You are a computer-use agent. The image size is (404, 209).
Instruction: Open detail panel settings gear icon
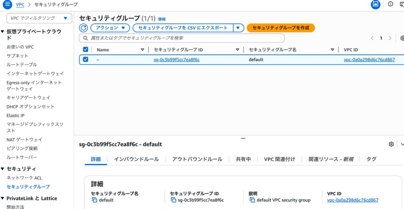[391, 144]
